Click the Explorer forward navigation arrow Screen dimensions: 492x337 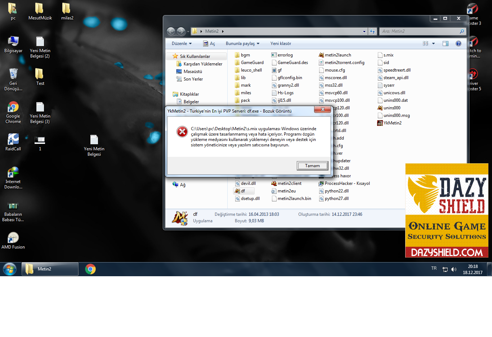pyautogui.click(x=181, y=31)
